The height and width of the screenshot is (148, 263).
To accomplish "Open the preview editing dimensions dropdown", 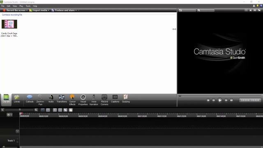I will pos(187,10).
